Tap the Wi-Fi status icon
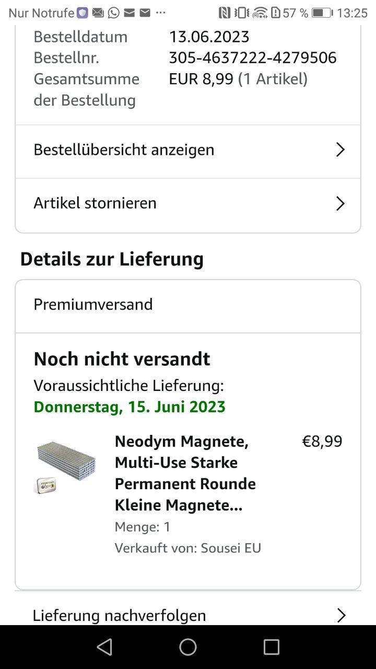Screen dimensions: 376x669 click(260, 13)
